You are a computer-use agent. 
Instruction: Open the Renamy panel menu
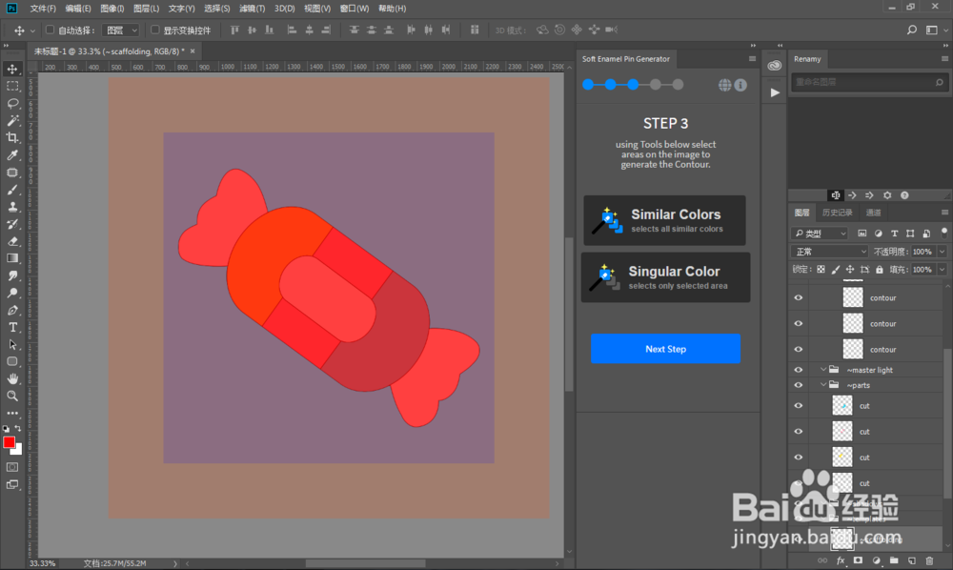(944, 59)
